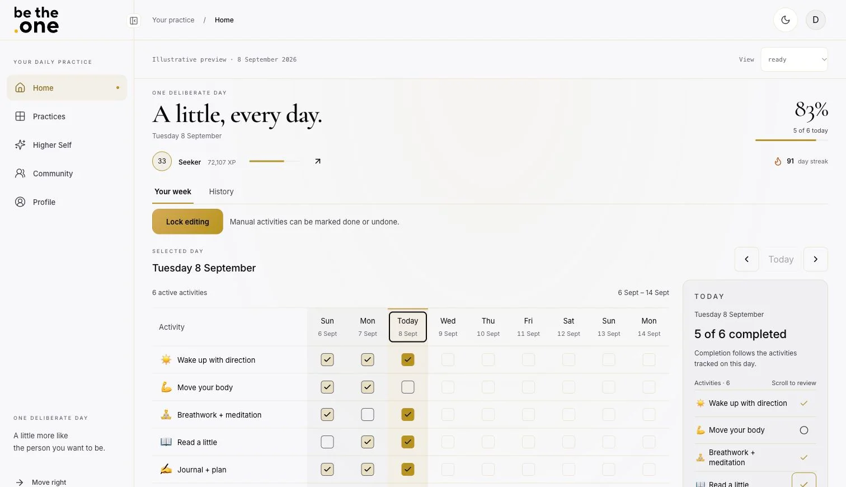Click the Scroll to review text
The image size is (846, 487).
pos(794,383)
